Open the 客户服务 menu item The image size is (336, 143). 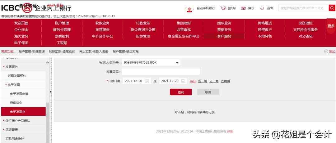pos(224,36)
